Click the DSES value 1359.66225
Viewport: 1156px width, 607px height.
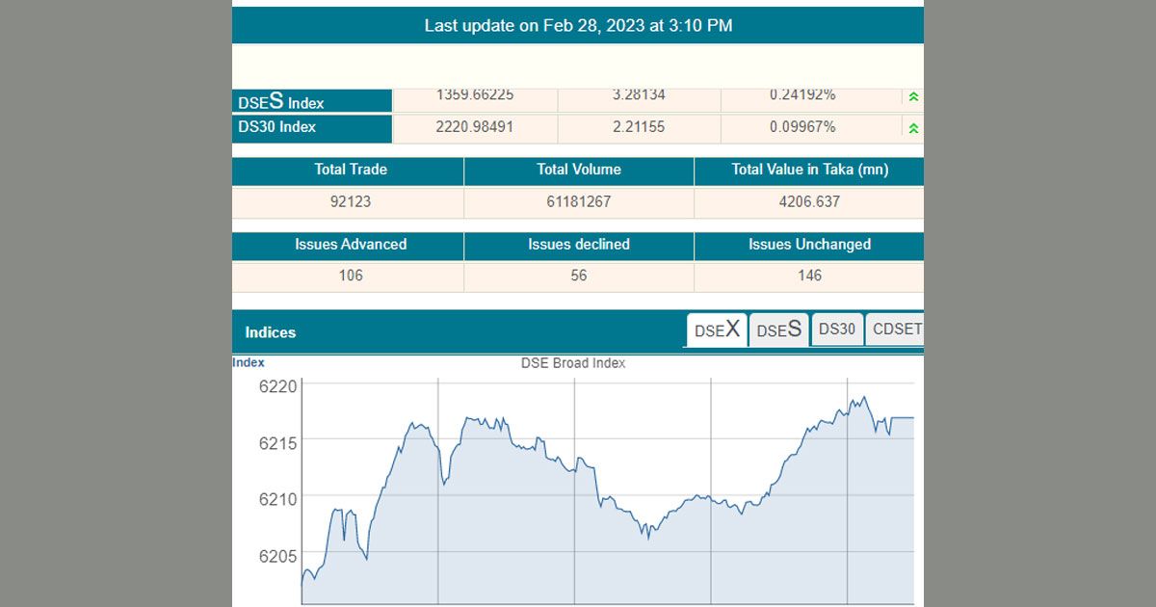click(x=475, y=95)
